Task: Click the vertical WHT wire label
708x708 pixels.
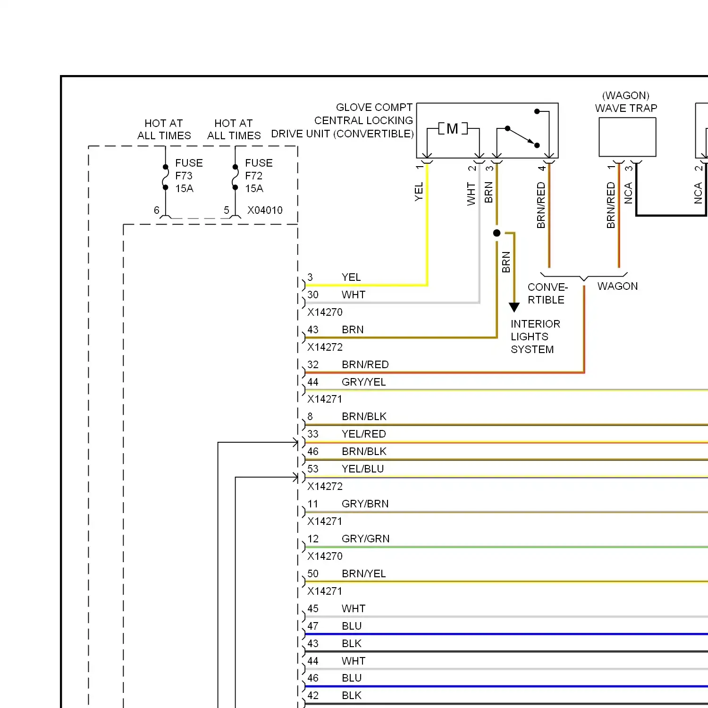Action: coord(471,194)
